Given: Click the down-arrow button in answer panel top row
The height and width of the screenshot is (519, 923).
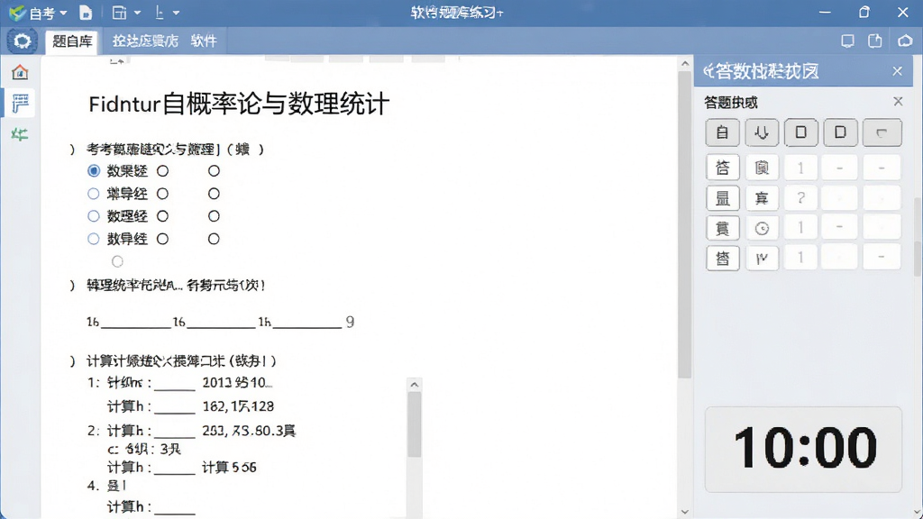Looking at the screenshot, I should pos(762,132).
